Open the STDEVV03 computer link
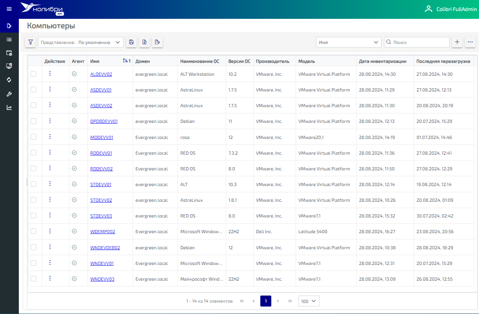This screenshot has width=479, height=314. 101,216
